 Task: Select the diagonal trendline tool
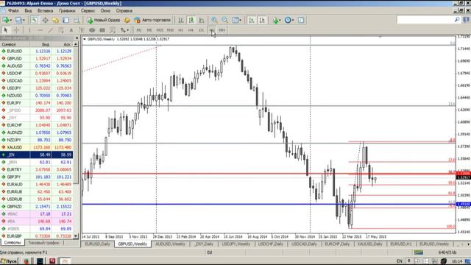tap(51, 30)
